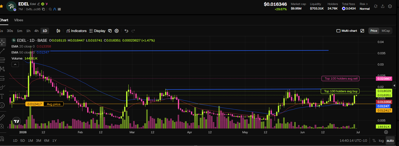Select the zoom in tool
This screenshot has height=146, width=399.
2,126
